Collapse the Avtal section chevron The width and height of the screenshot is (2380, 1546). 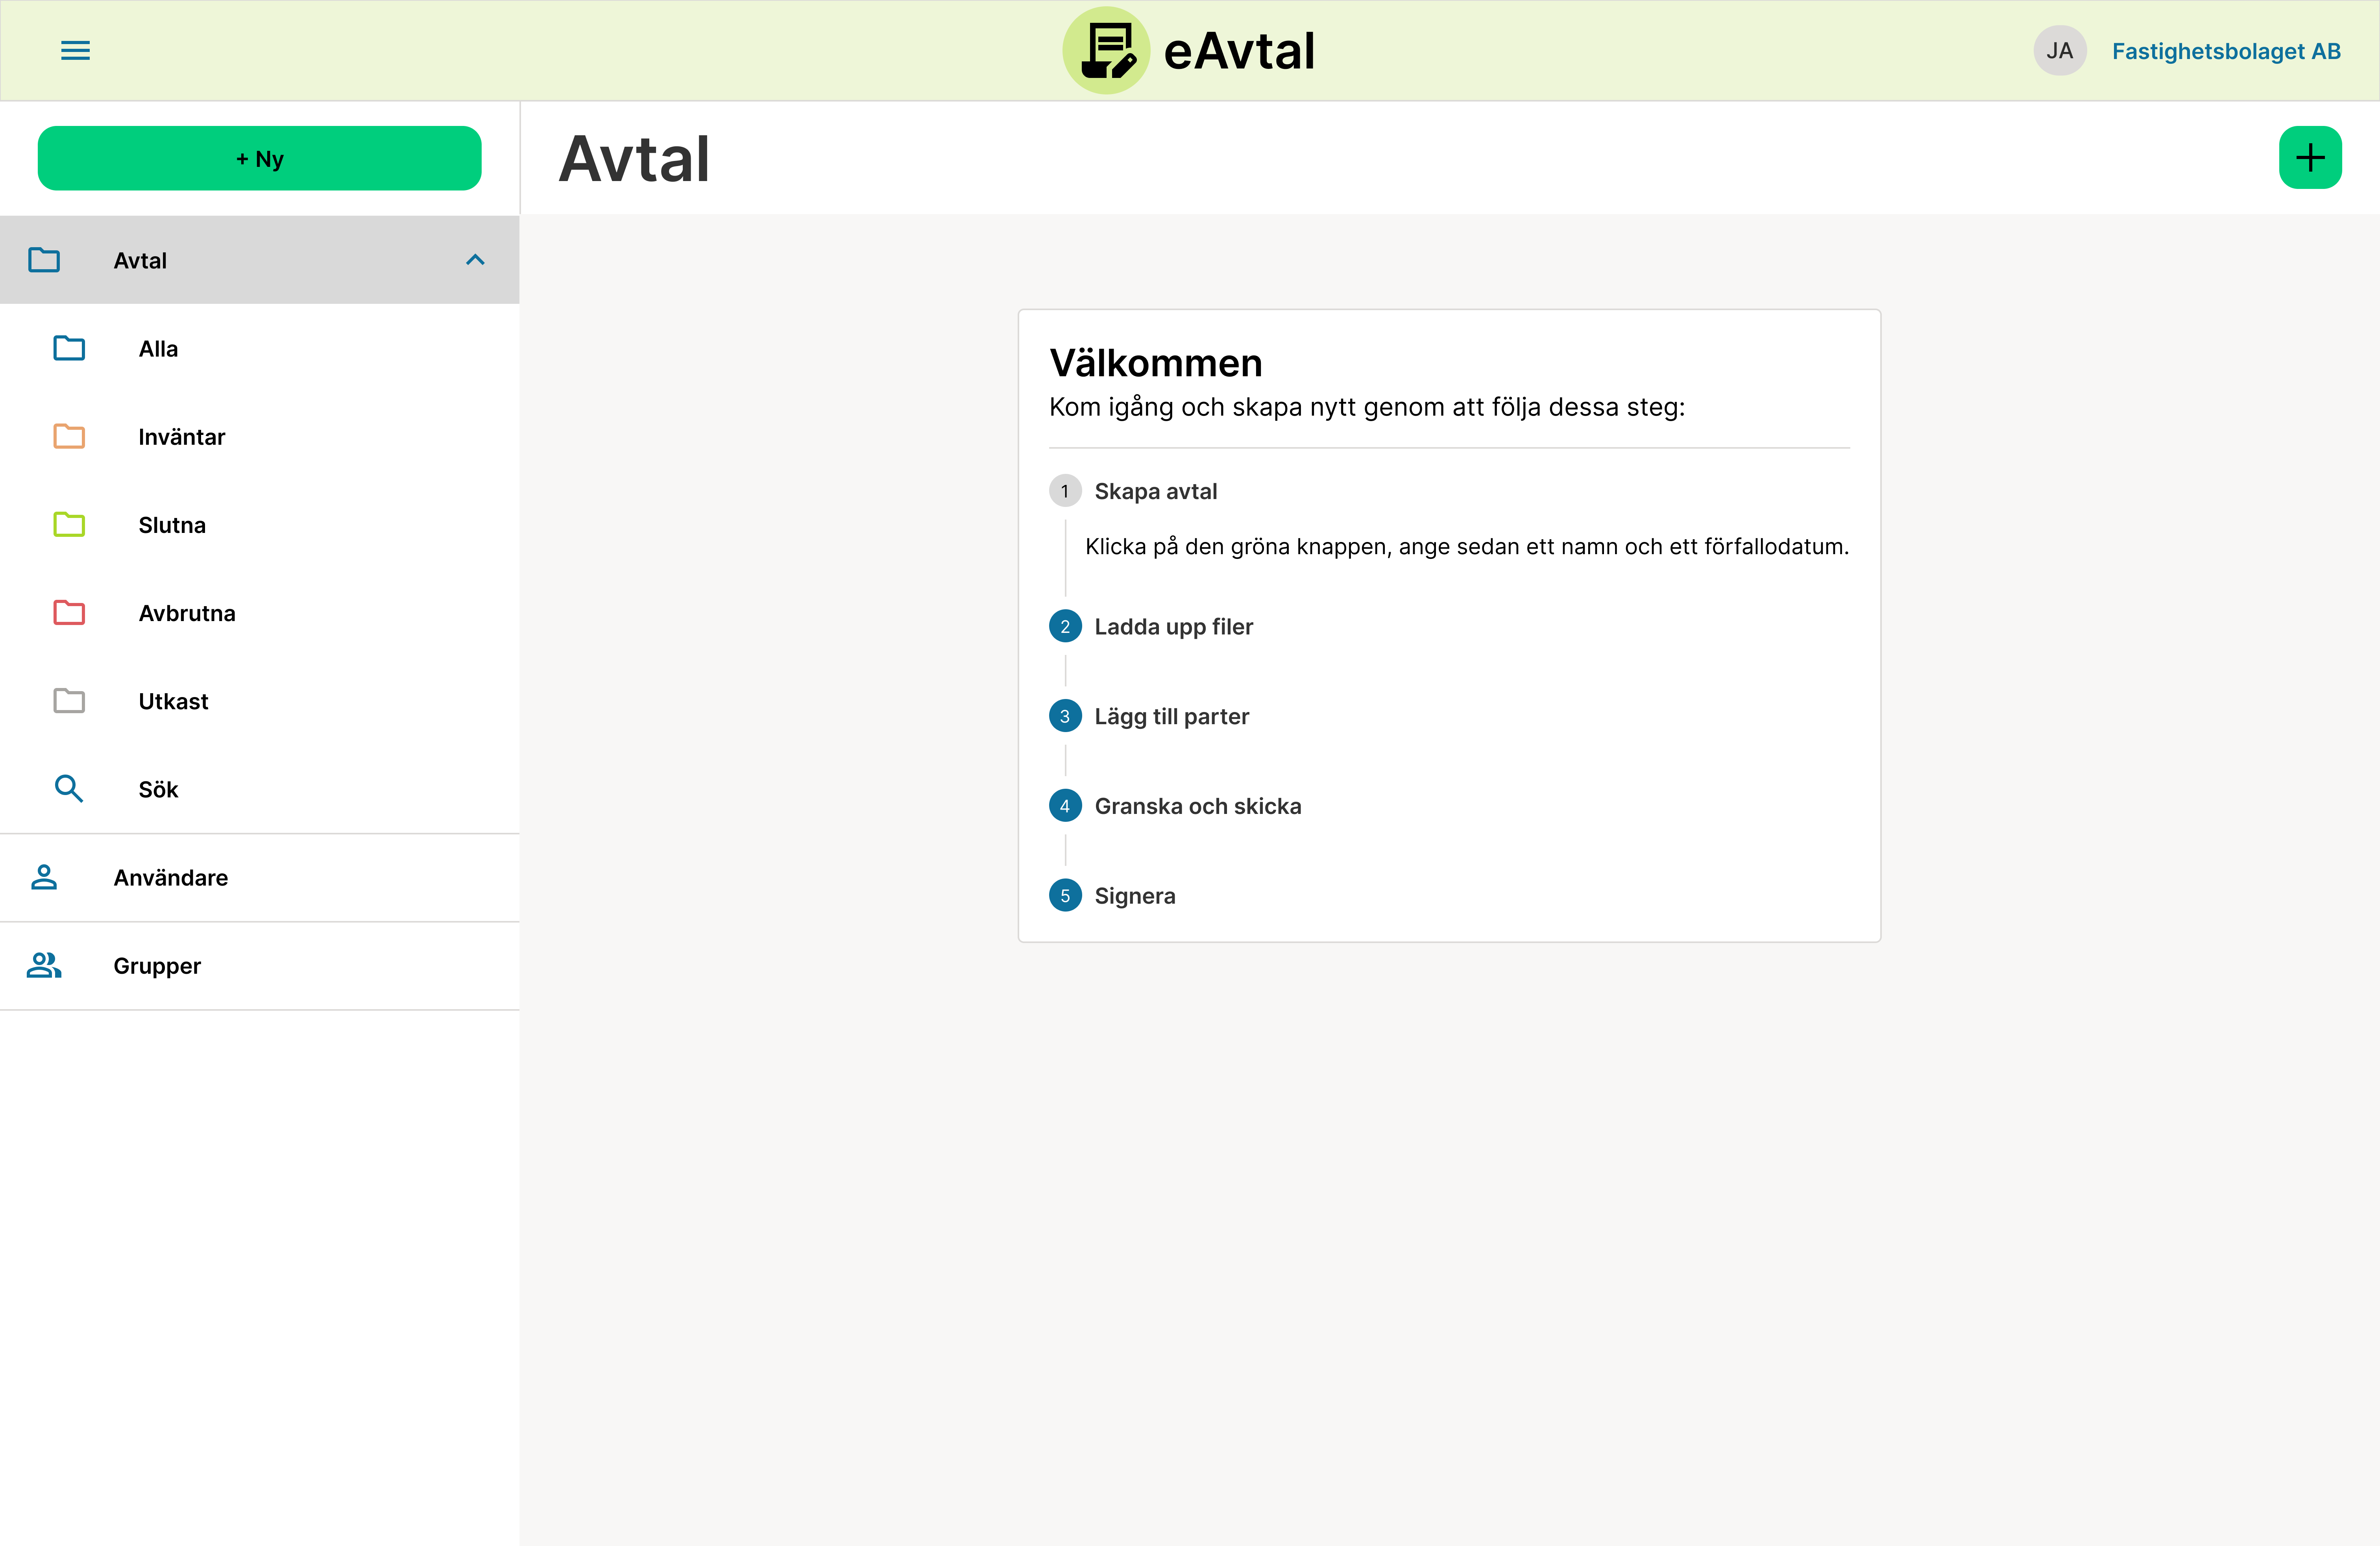[x=475, y=260]
